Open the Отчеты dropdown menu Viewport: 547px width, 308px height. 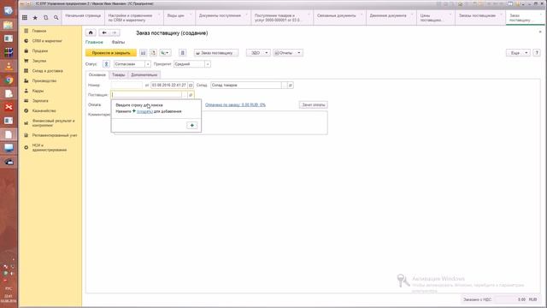tap(288, 53)
